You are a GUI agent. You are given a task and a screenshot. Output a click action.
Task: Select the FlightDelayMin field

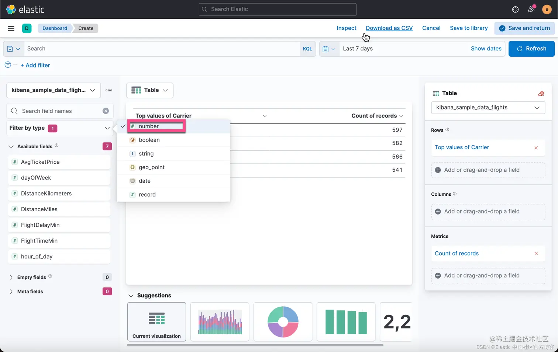pos(59,225)
